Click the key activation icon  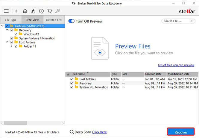58,11
